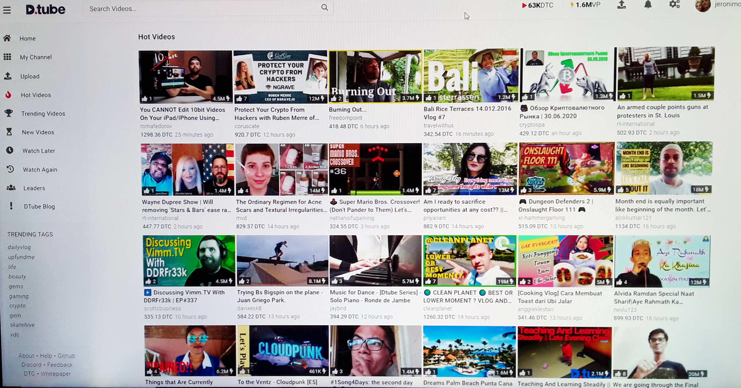Open the Cloudpunk video thumbnail

283,351
